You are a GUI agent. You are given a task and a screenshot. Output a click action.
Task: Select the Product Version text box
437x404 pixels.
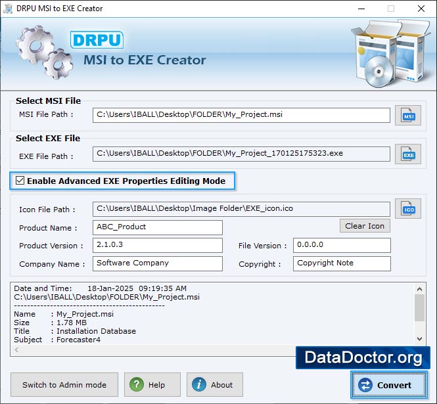pos(157,245)
